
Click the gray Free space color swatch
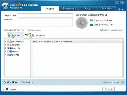click(91, 20)
